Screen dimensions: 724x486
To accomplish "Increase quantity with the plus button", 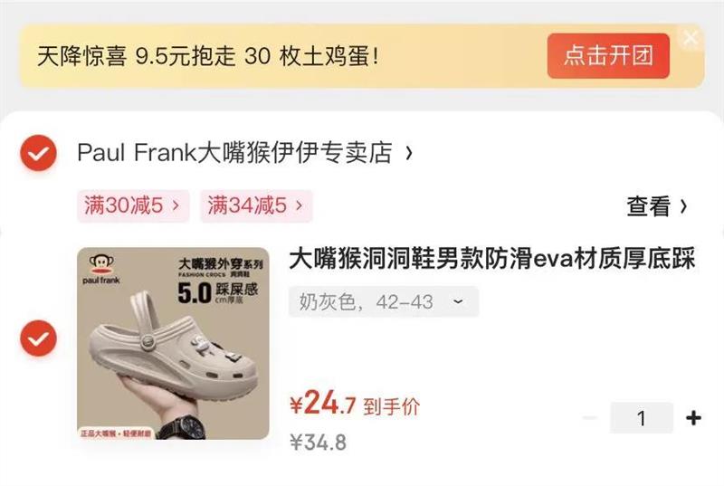I will click(x=693, y=418).
